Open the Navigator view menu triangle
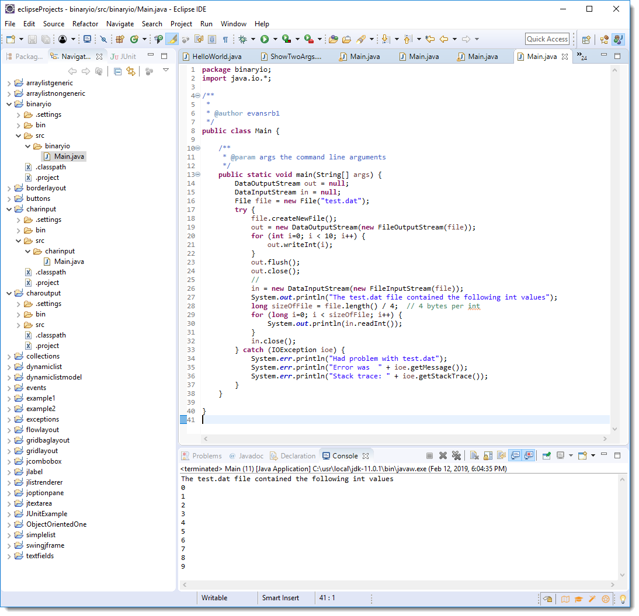Viewport: 639px width, 616px height. (x=166, y=70)
